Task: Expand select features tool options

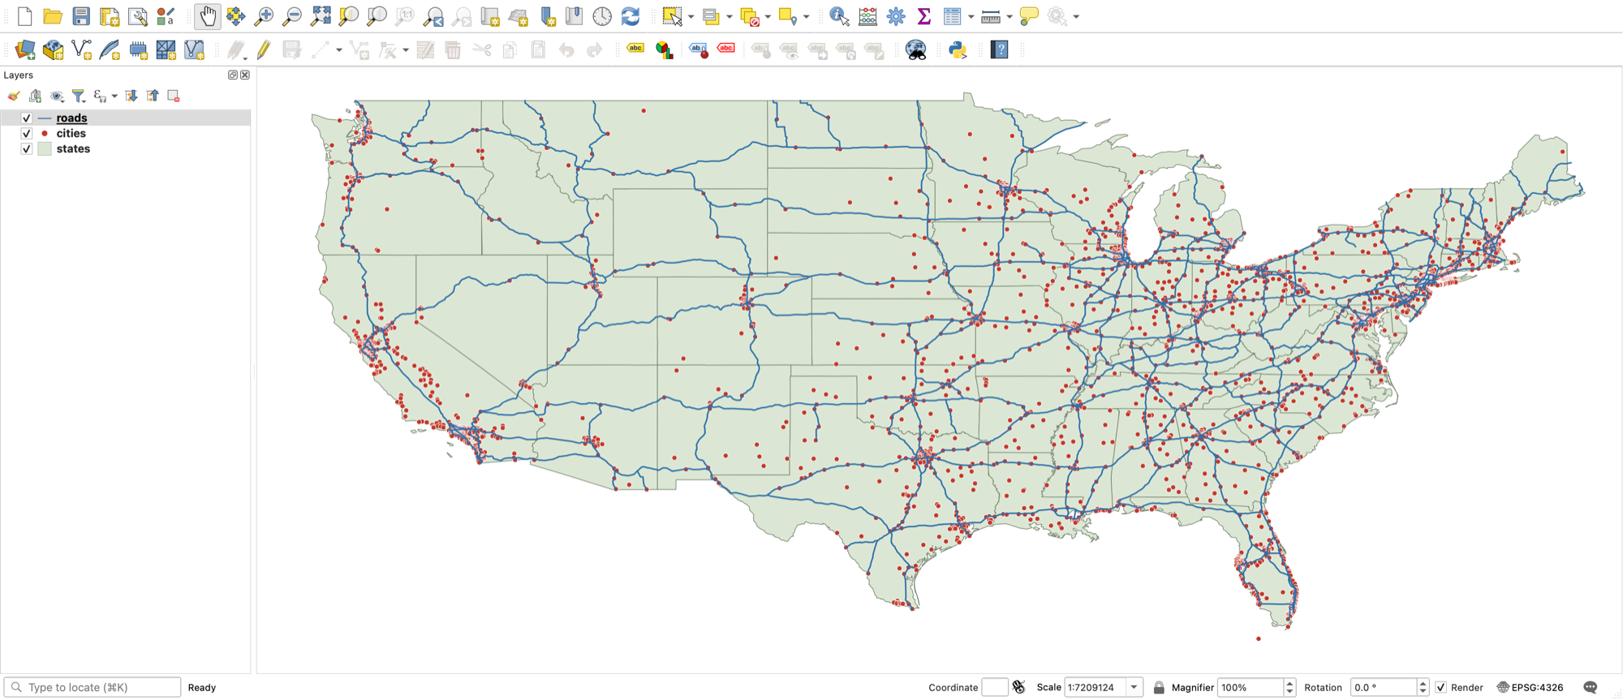Action: [691, 17]
